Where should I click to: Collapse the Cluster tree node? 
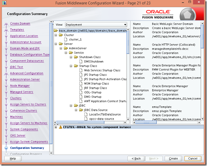[x=56, y=35]
